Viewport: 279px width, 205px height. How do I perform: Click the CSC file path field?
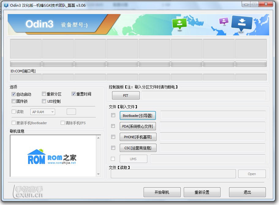(213, 148)
